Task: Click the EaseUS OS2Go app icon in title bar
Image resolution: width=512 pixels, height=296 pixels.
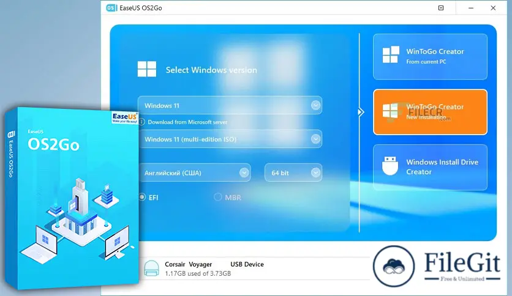Action: [111, 8]
